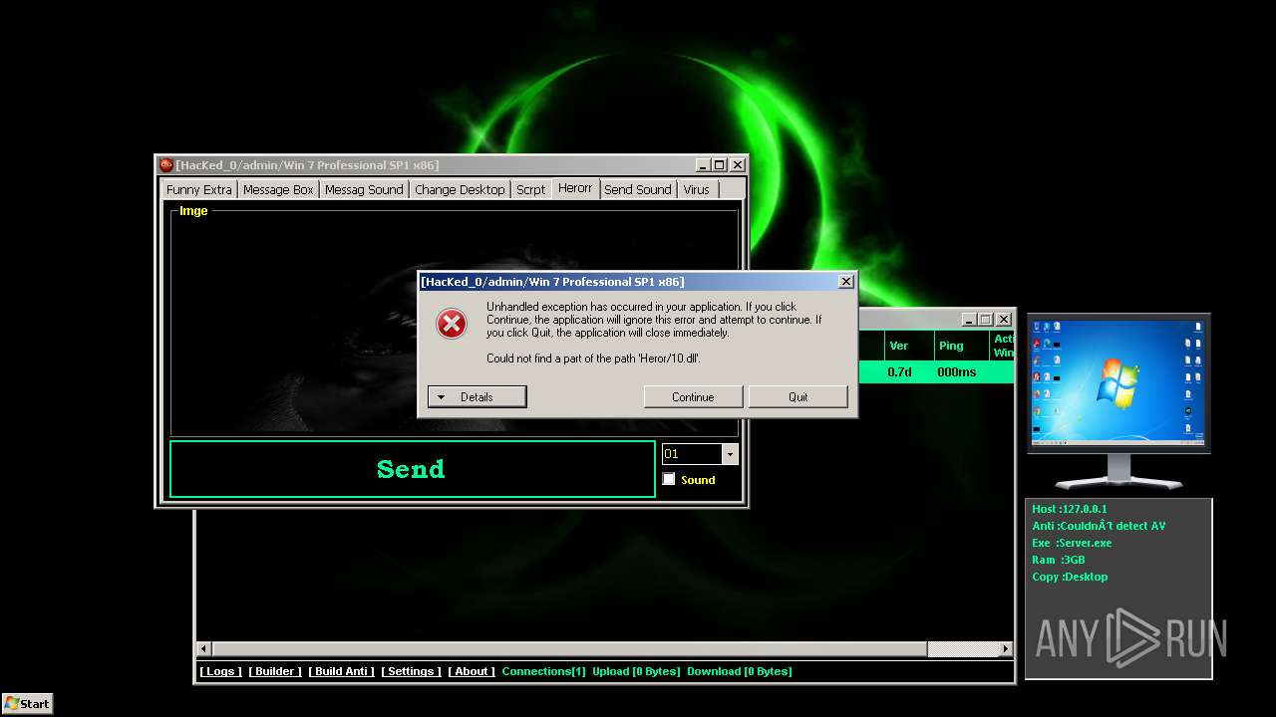This screenshot has height=717, width=1276.
Task: Open the Builder link
Action: 275,671
